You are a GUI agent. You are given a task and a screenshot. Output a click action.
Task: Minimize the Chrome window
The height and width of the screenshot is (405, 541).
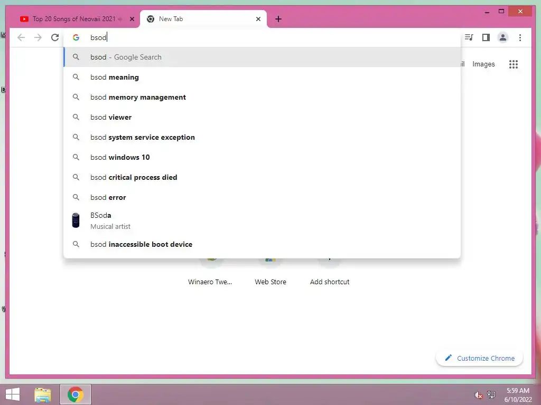tap(487, 12)
